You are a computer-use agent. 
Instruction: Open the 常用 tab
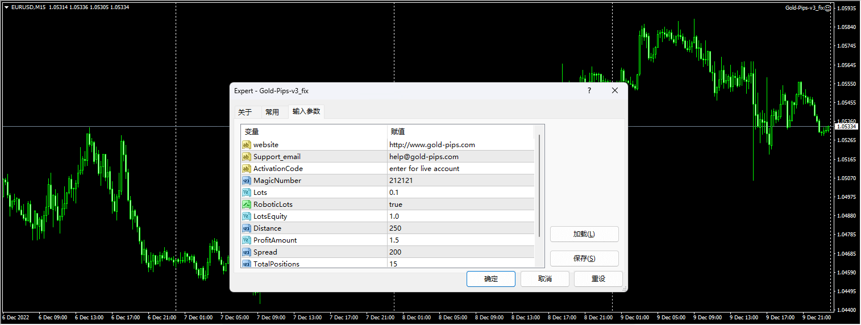pyautogui.click(x=272, y=112)
